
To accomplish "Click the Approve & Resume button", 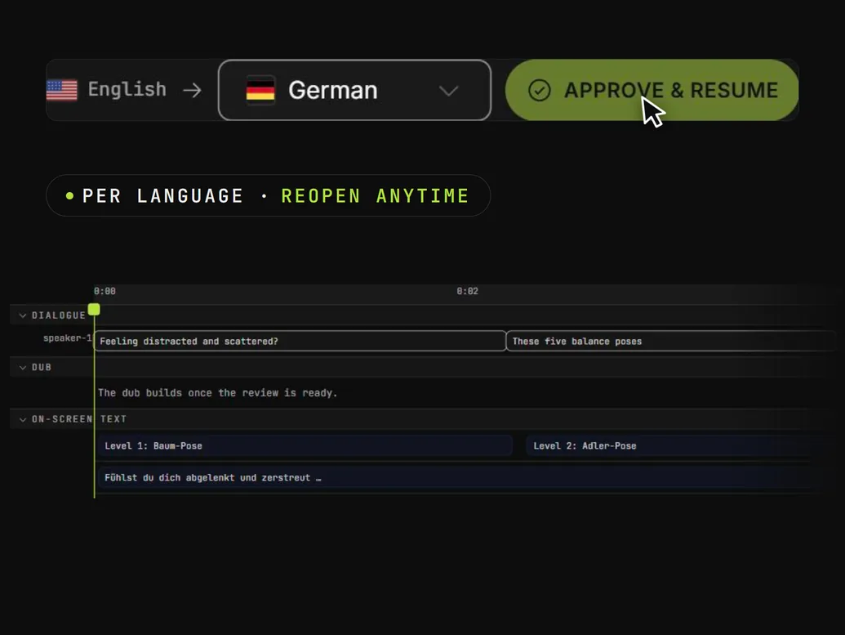I will (652, 90).
